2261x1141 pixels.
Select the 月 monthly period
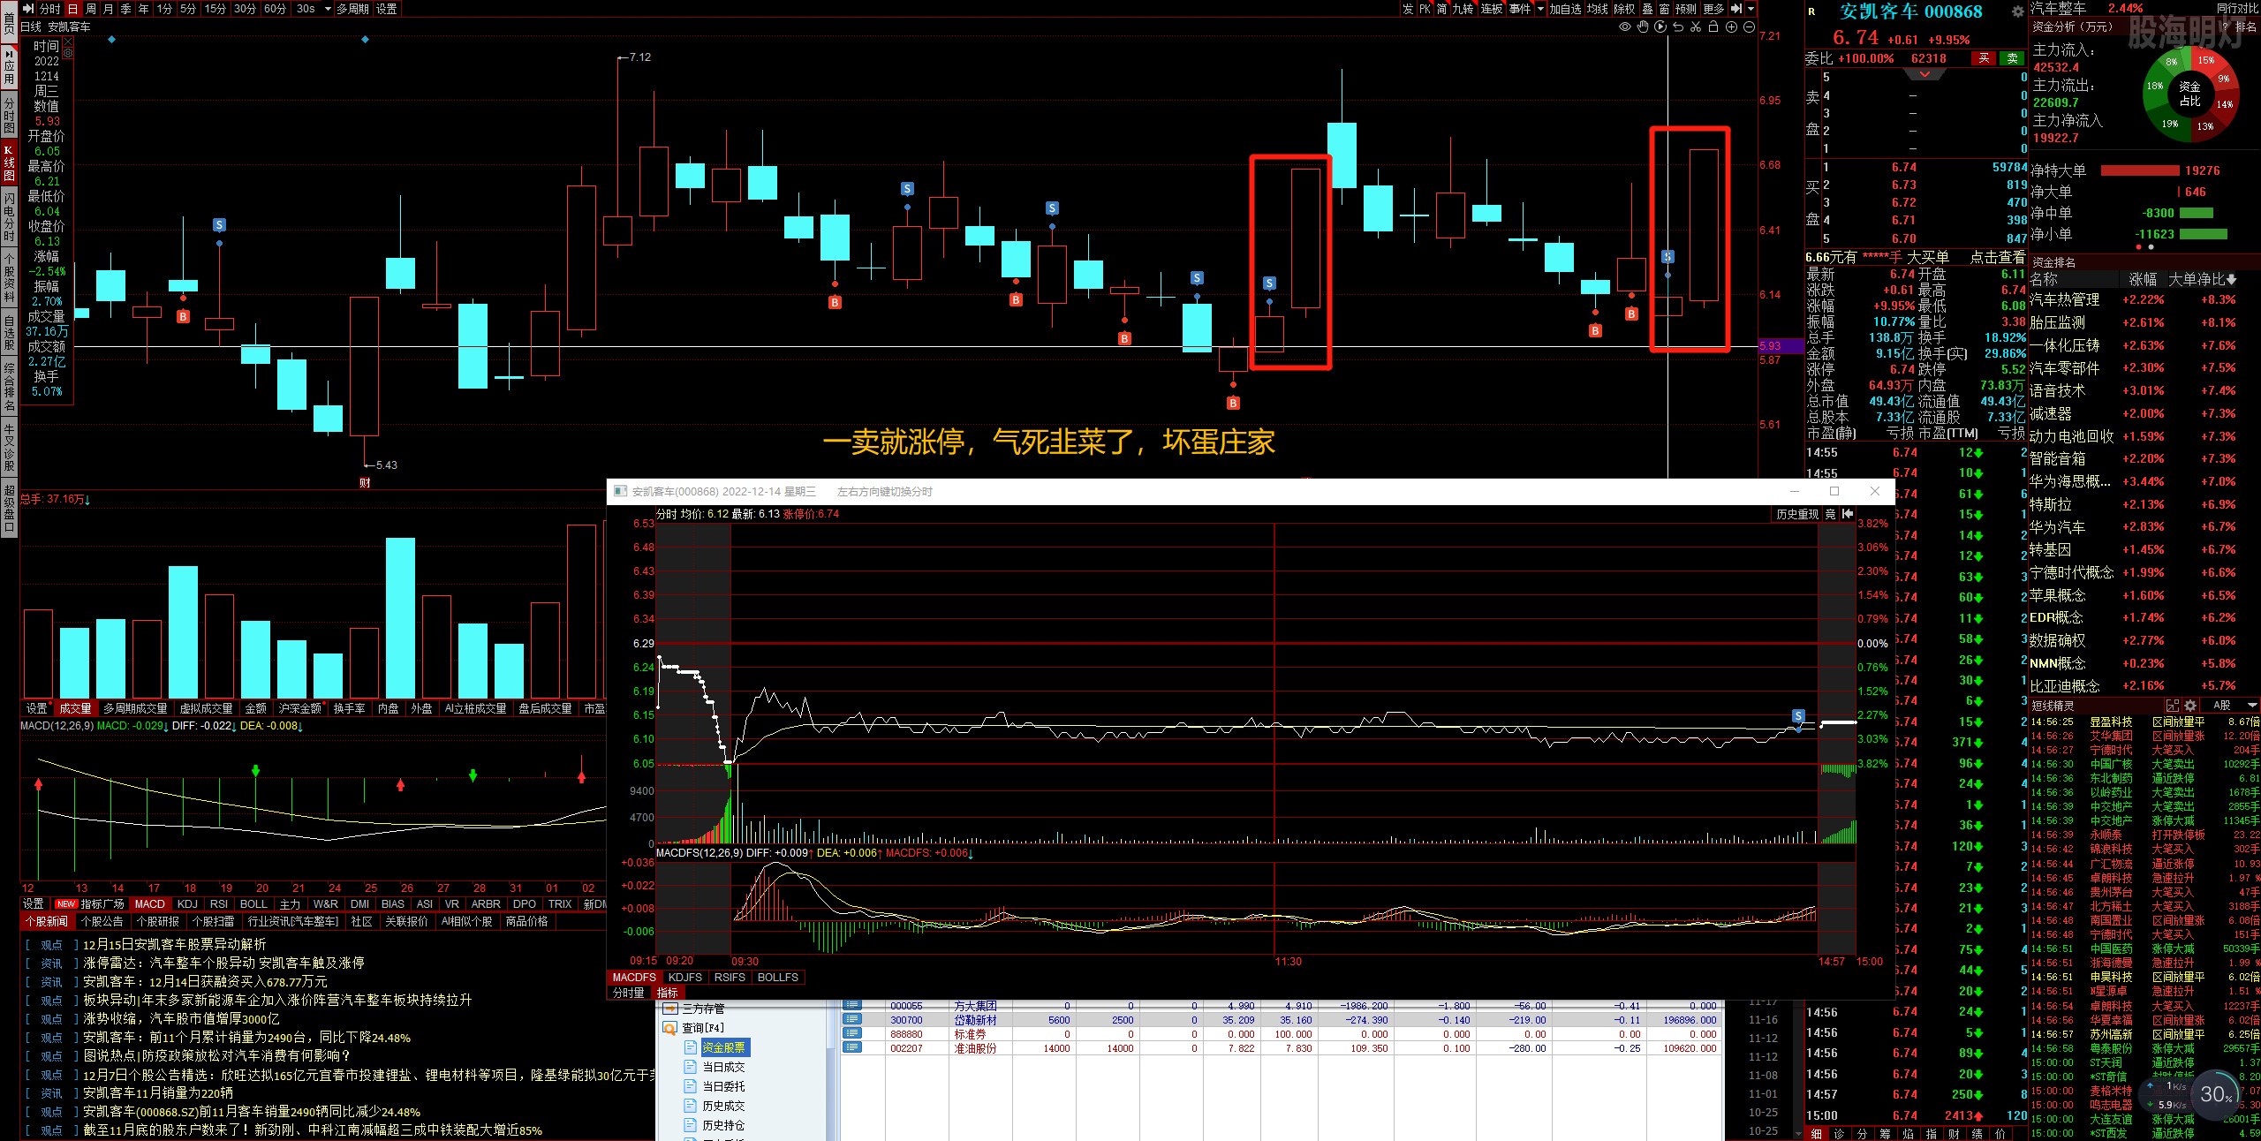click(x=108, y=9)
